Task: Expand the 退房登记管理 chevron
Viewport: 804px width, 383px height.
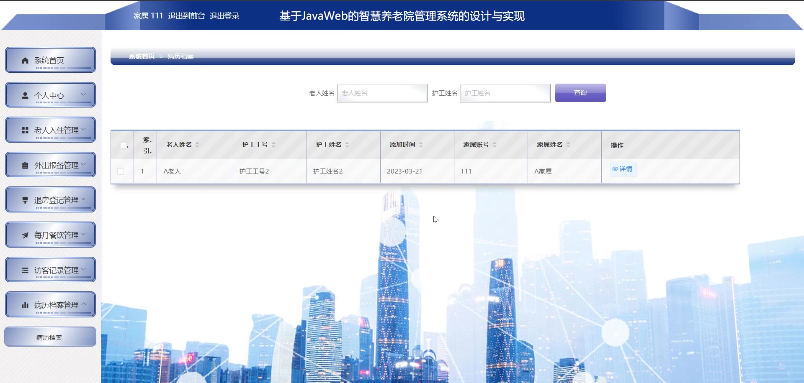Action: click(x=83, y=199)
